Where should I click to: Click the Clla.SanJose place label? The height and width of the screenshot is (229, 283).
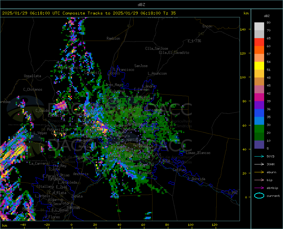click(x=157, y=49)
